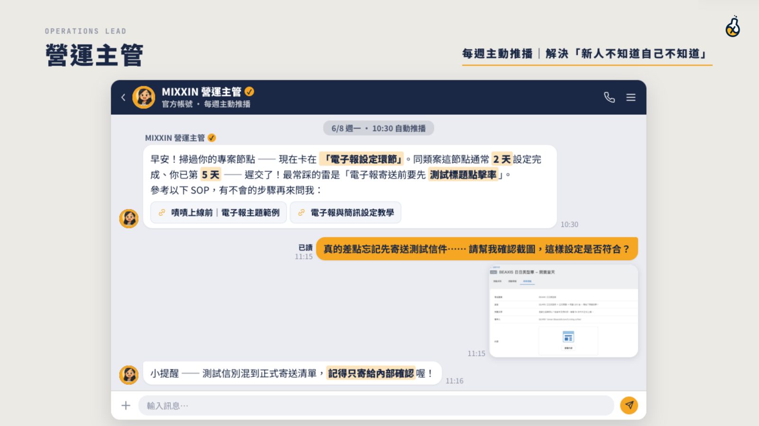759x426 pixels.
Task: Focus the 輸入訊息 text field
Action: 376,406
